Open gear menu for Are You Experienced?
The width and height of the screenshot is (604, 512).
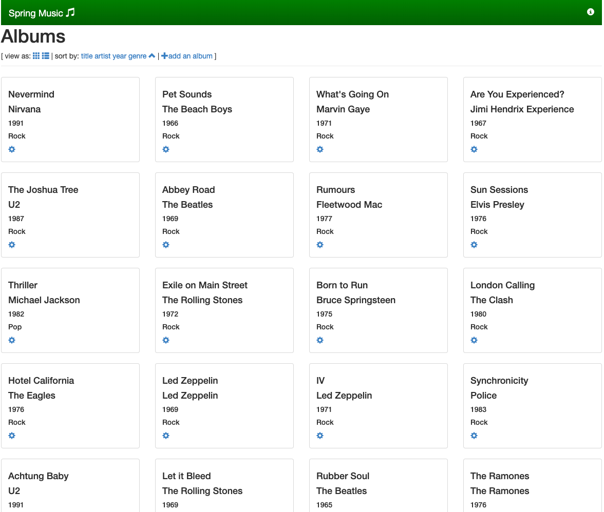pos(474,149)
